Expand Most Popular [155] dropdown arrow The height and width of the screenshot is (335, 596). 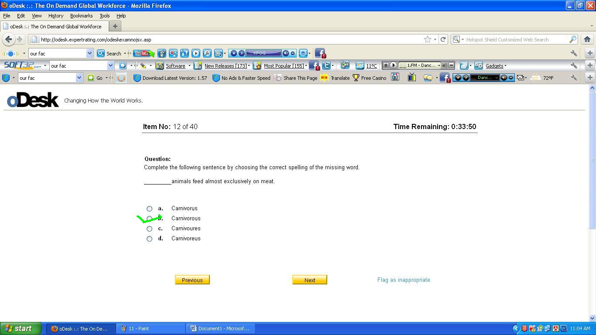pos(306,66)
